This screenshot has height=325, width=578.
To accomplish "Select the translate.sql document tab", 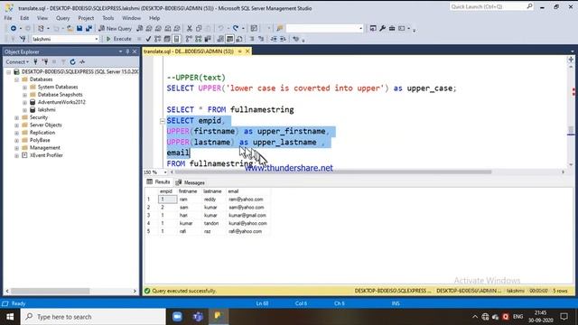I will pyautogui.click(x=189, y=51).
